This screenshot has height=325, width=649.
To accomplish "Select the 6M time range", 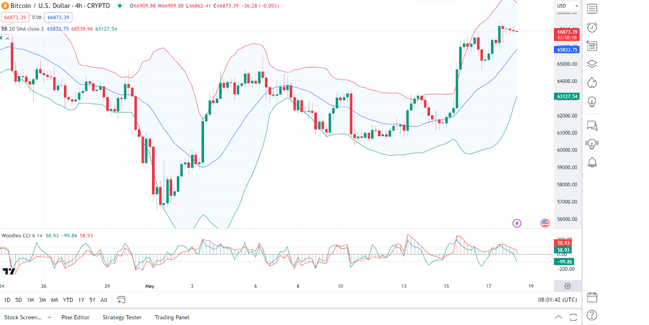I will [54, 300].
